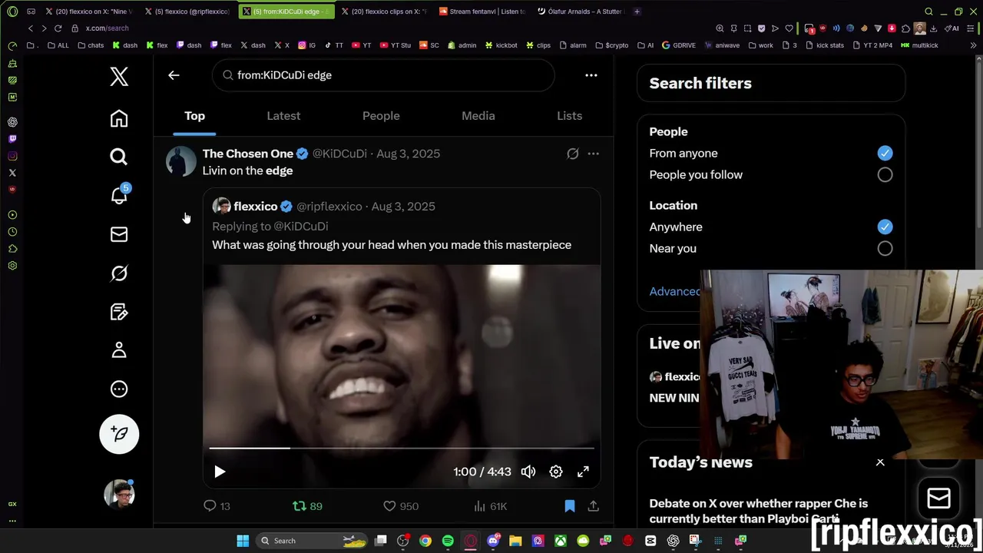
Task: Open The Chosen One display name link
Action: coord(248,154)
